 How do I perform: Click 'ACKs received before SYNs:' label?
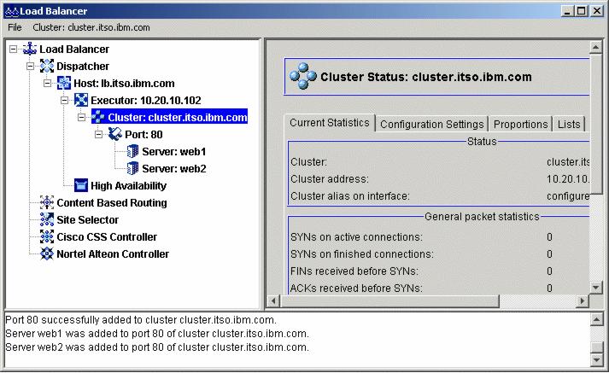coord(356,288)
